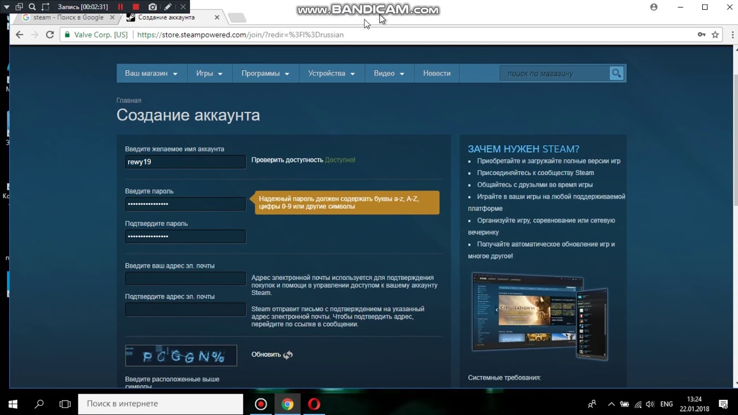Click 'Системные требования:' text
This screenshot has width=738, height=415.
click(x=504, y=378)
